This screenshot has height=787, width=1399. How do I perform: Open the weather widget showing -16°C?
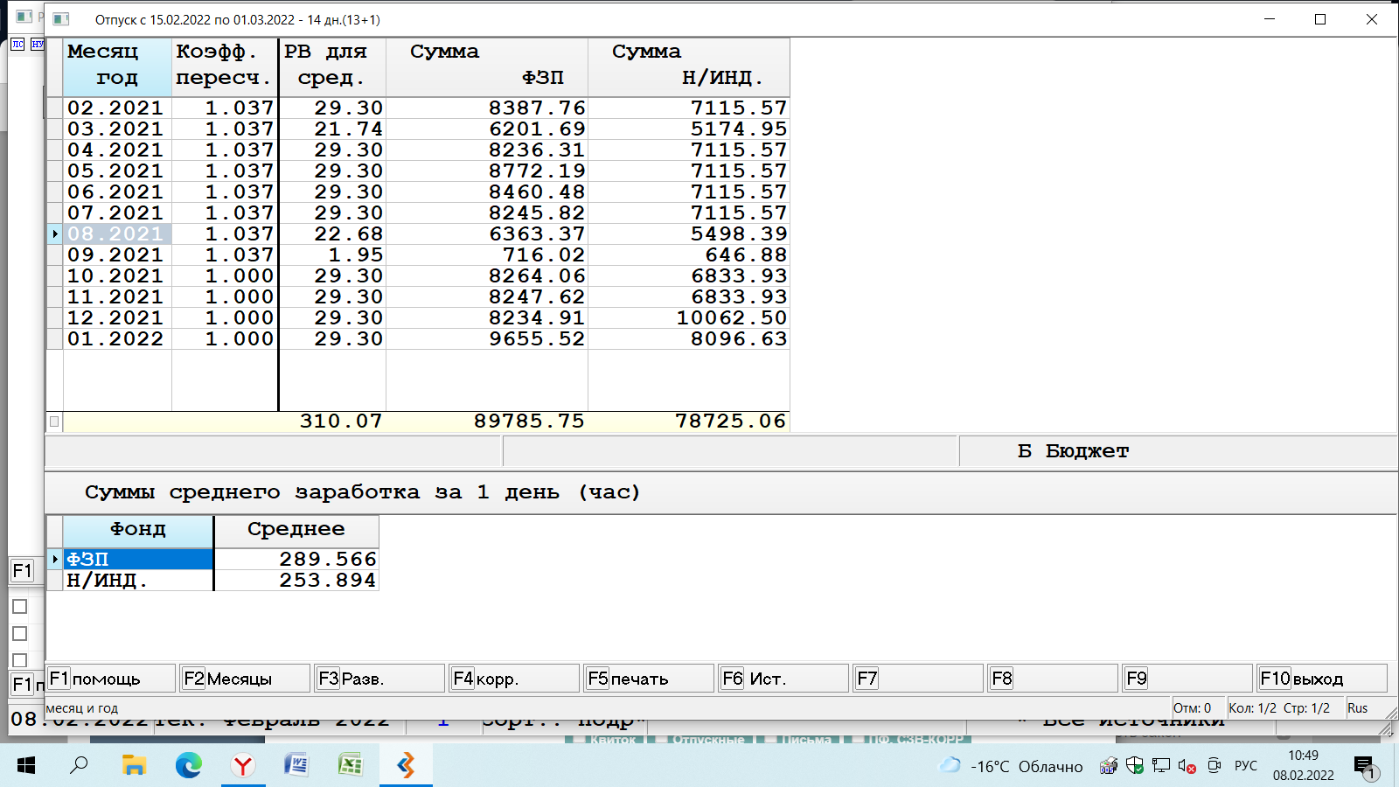(1011, 766)
